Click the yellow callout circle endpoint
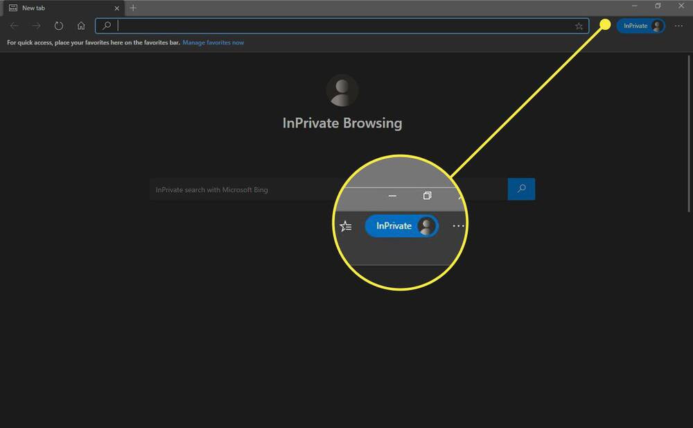The image size is (693, 428). (x=605, y=24)
